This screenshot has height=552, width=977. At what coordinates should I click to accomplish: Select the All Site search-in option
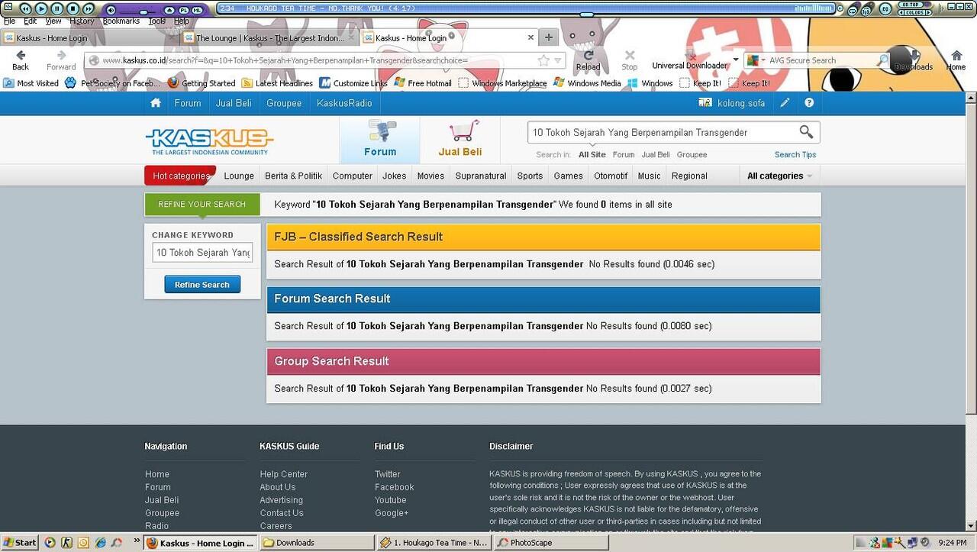coord(592,154)
